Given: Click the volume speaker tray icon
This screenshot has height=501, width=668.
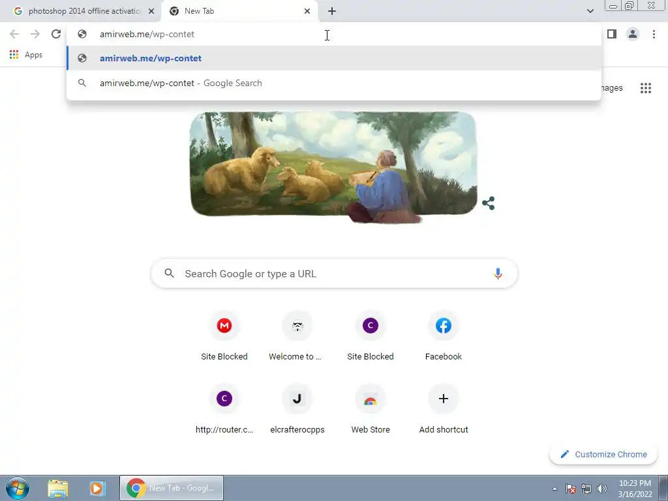Looking at the screenshot, I should [x=602, y=489].
